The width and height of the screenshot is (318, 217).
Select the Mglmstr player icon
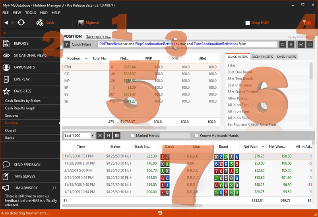tap(81, 23)
